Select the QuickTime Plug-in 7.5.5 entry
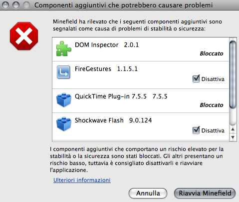Viewport: 239px width, 202px height. coord(141,101)
